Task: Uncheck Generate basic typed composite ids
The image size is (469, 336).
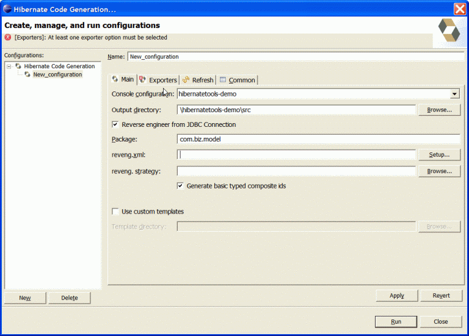Action: pyautogui.click(x=181, y=185)
